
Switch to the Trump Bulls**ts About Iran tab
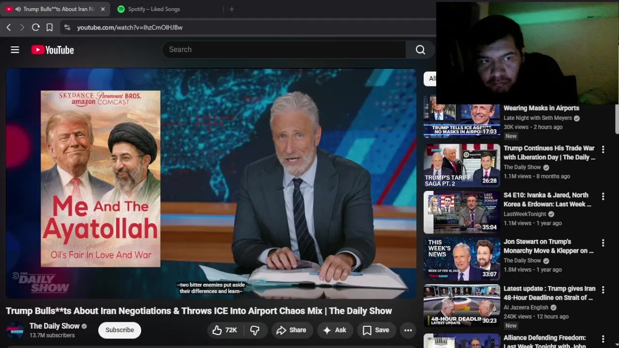coord(56,9)
